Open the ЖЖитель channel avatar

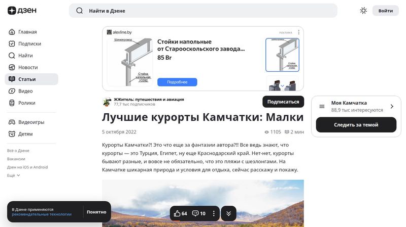click(x=107, y=102)
